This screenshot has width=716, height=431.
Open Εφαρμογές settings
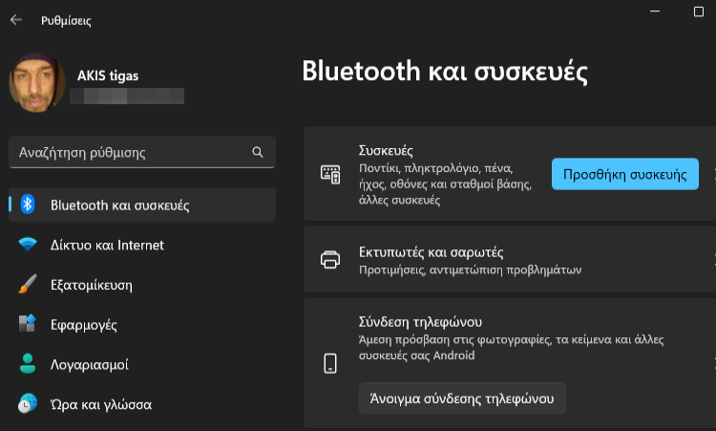[84, 325]
